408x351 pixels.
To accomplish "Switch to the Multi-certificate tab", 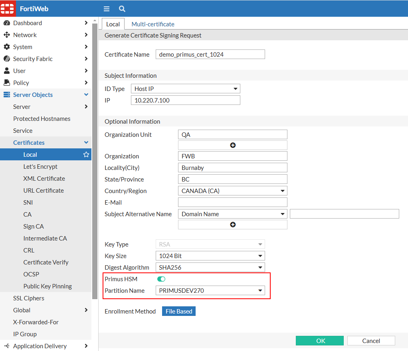I will click(x=153, y=24).
